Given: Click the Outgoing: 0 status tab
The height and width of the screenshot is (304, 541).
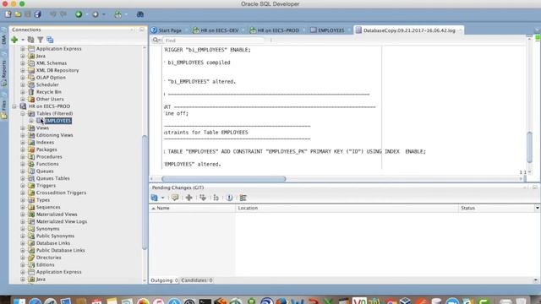Looking at the screenshot, I should tap(164, 280).
